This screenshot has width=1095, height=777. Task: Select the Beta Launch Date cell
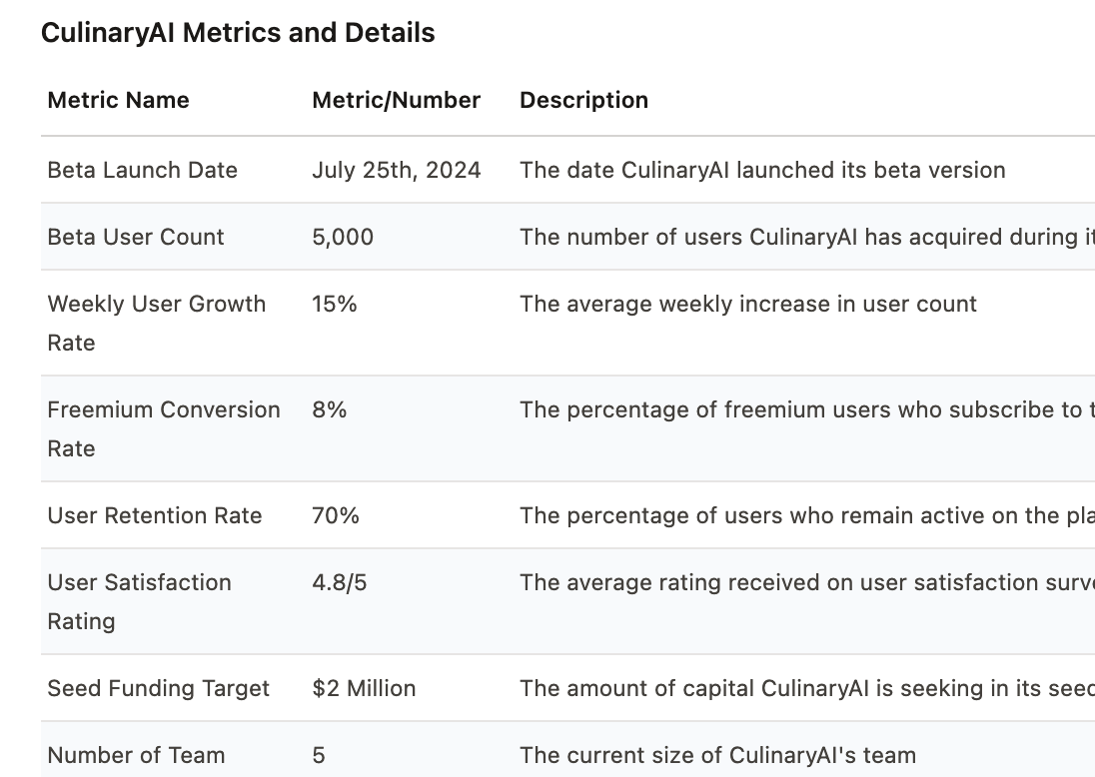pos(142,170)
